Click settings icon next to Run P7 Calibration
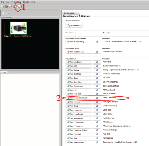 point(97,122)
